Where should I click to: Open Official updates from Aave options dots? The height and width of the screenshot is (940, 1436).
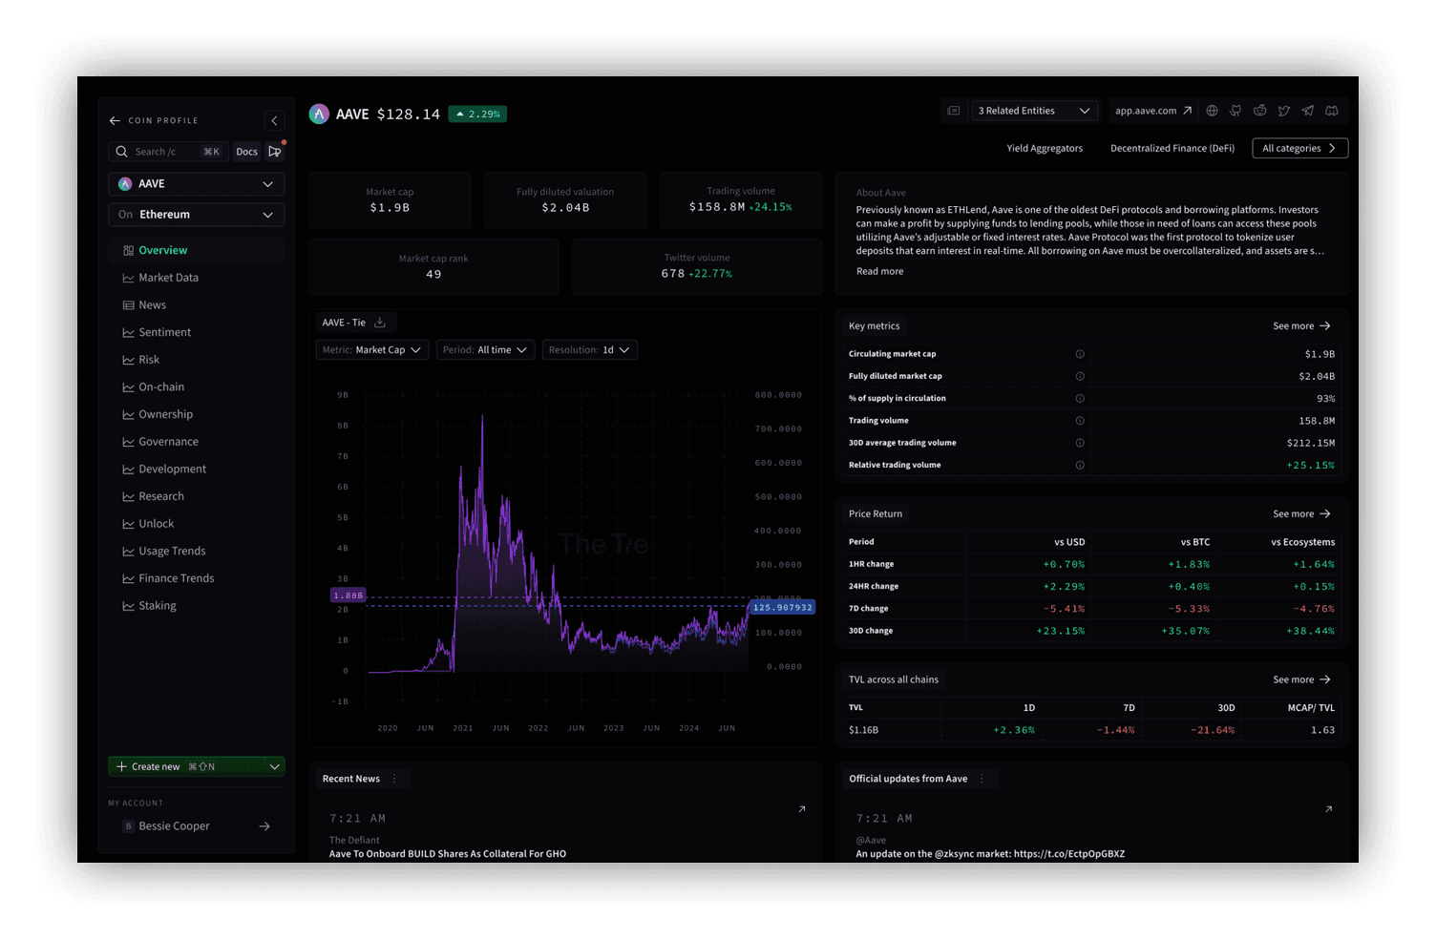pos(982,779)
